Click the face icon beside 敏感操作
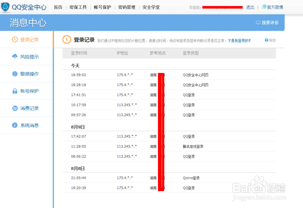303x208 pixels. (15, 74)
